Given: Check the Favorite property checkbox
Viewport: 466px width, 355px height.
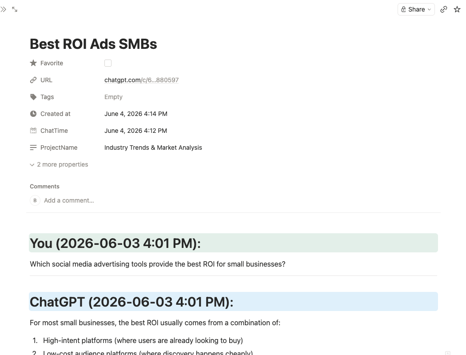Looking at the screenshot, I should [x=108, y=63].
